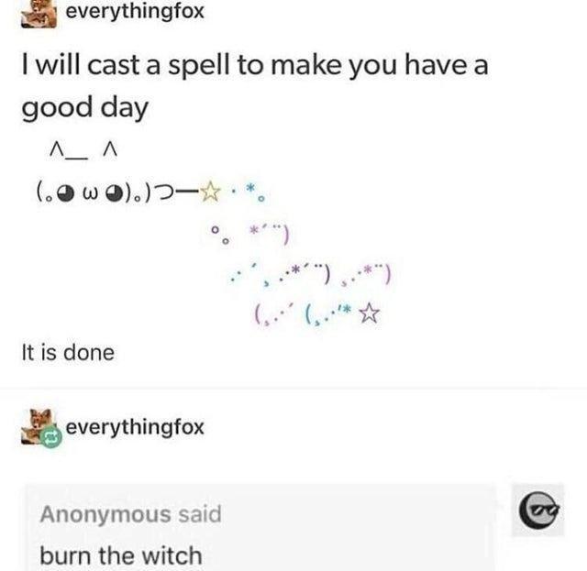Open the everythingfox username at the top
Image resolution: width=587 pixels, height=571 pixels.
tap(135, 11)
